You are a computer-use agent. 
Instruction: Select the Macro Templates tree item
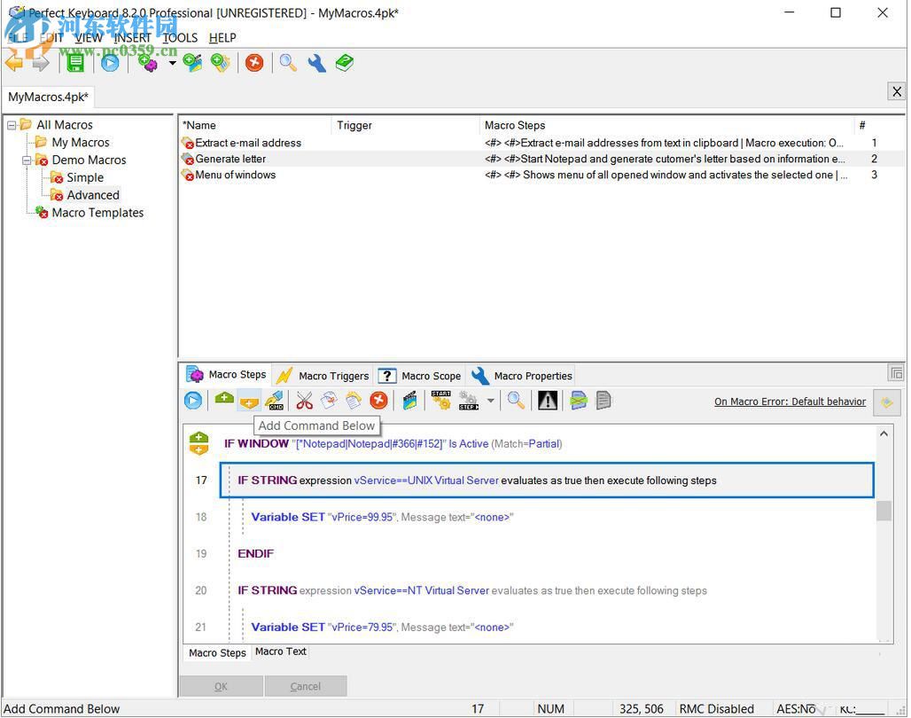pyautogui.click(x=97, y=213)
